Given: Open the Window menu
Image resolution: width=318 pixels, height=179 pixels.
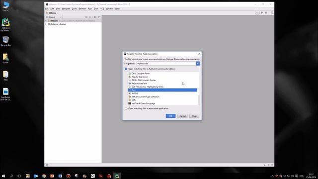Looking at the screenshot, I should [x=110, y=9].
